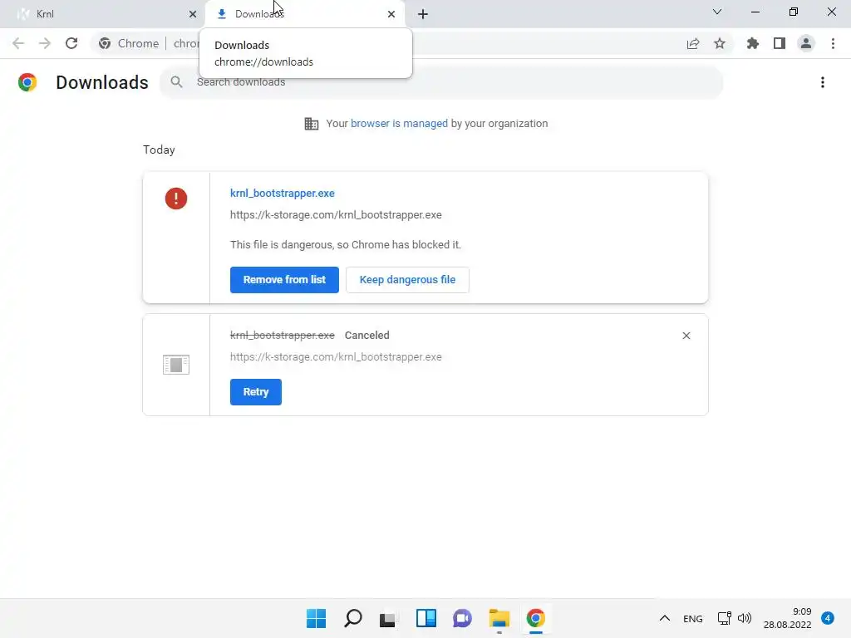Open a new browser tab

click(423, 14)
